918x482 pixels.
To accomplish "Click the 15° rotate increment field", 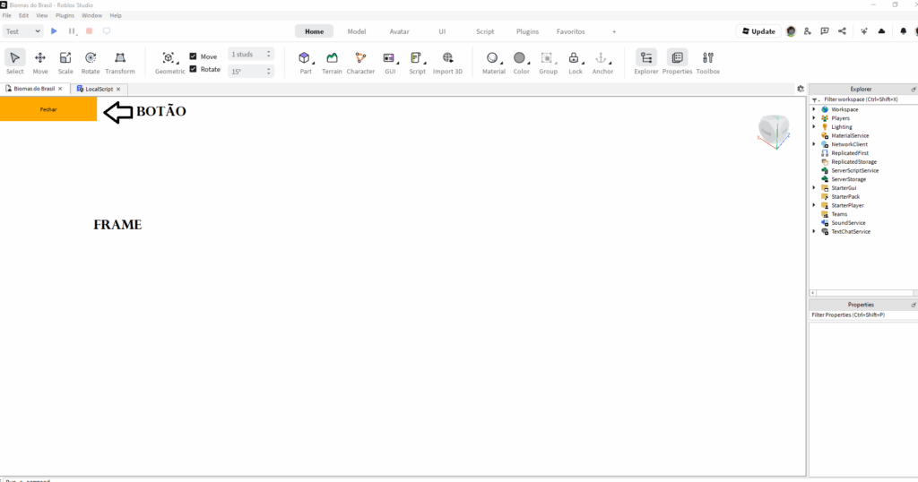I will [x=251, y=72].
